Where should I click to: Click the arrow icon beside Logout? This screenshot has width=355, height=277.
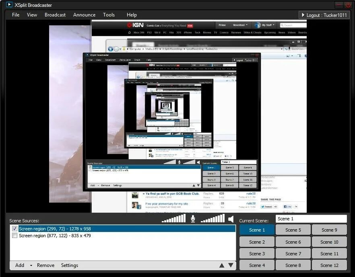coord(303,15)
